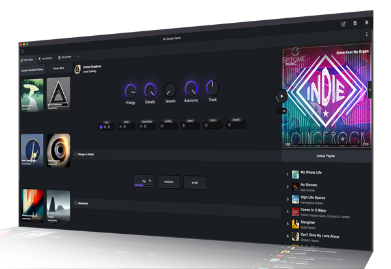
Task: Open the three-dot more options menu
Action: (x=366, y=34)
